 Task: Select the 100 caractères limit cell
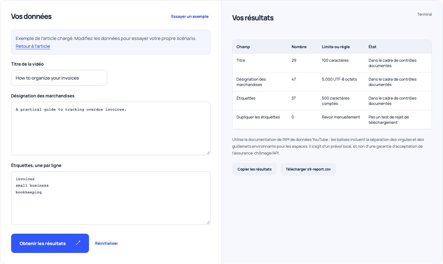click(335, 60)
